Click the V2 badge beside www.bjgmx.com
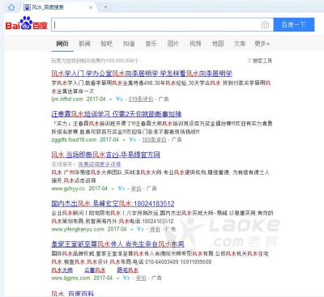 tap(126, 278)
